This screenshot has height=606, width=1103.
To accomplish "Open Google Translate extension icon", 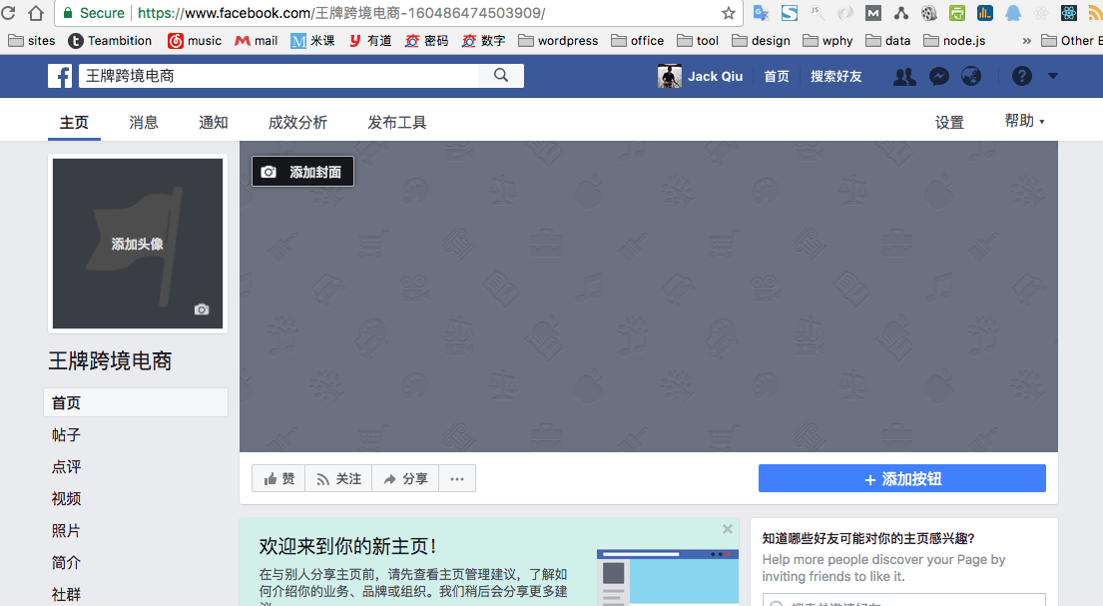I will [761, 13].
